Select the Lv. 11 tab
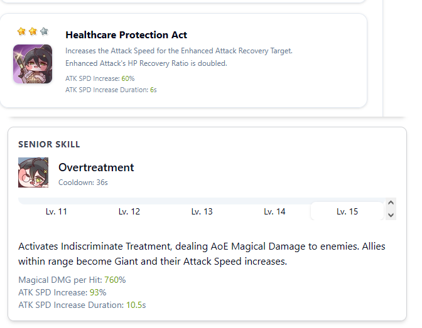Screen dimensions: 422x328 (57, 211)
